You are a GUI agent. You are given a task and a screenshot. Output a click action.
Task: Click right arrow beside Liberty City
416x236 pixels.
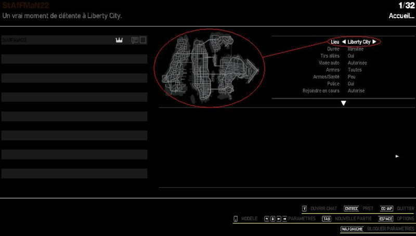pos(374,42)
